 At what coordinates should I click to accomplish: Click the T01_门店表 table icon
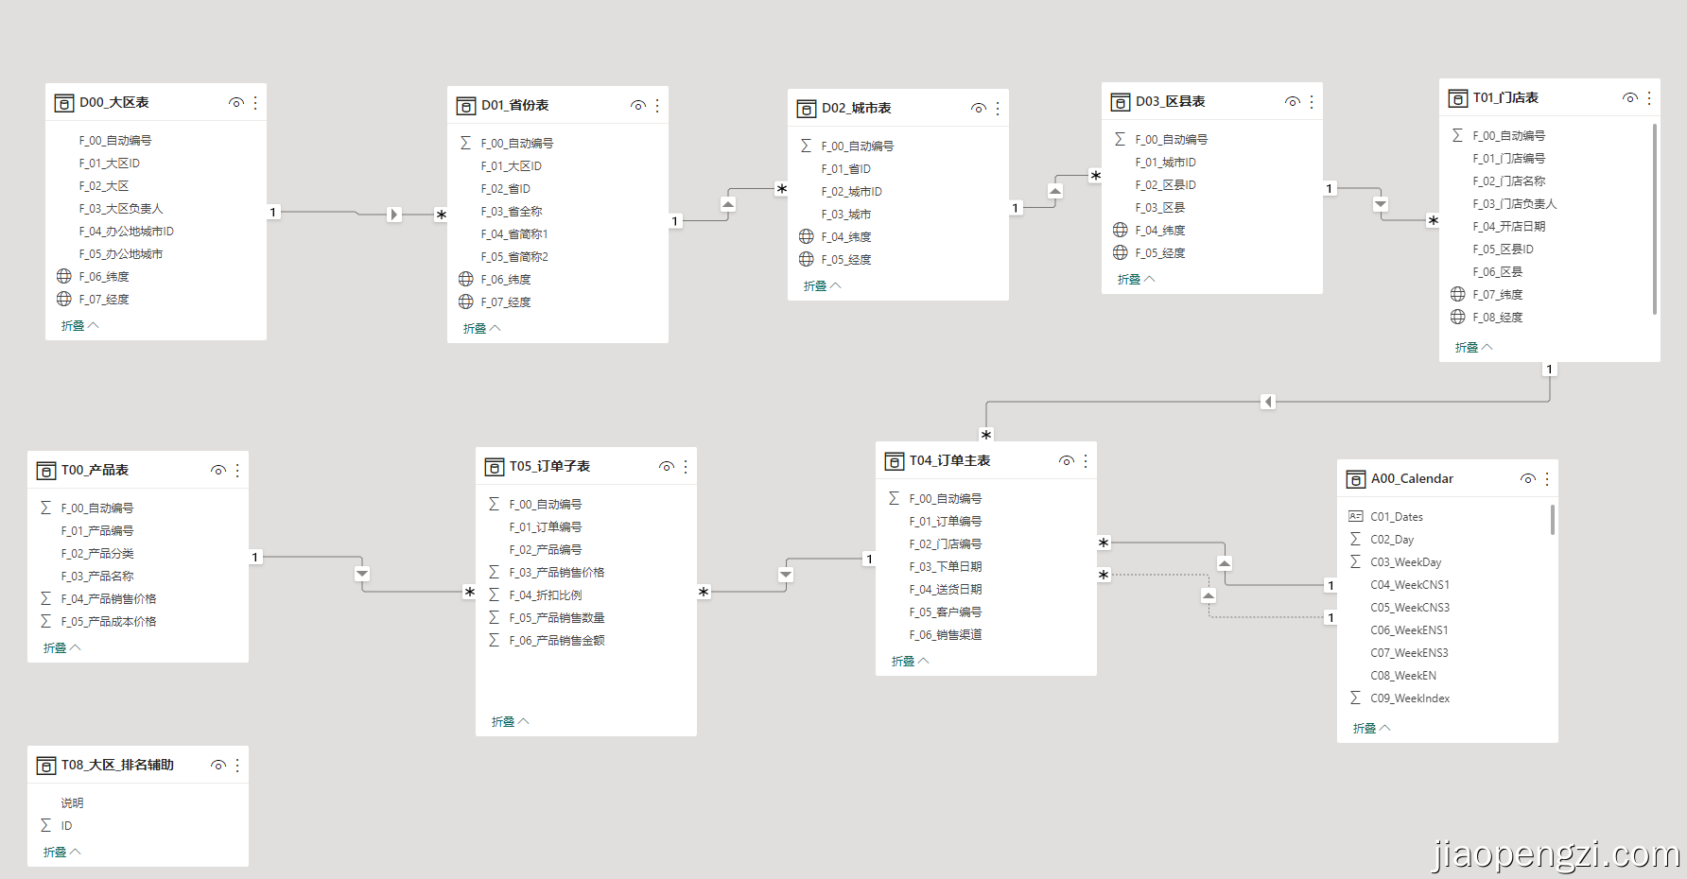point(1458,98)
